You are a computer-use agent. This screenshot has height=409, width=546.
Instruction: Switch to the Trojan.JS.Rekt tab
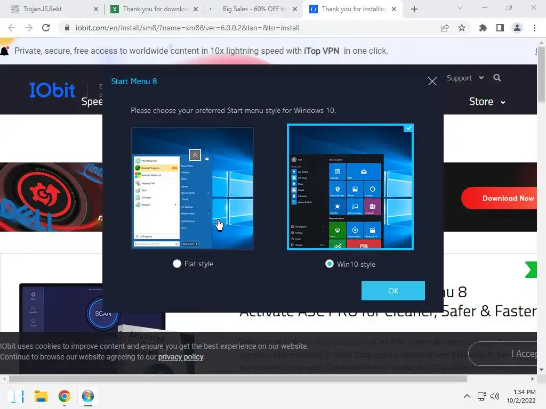[x=52, y=9]
